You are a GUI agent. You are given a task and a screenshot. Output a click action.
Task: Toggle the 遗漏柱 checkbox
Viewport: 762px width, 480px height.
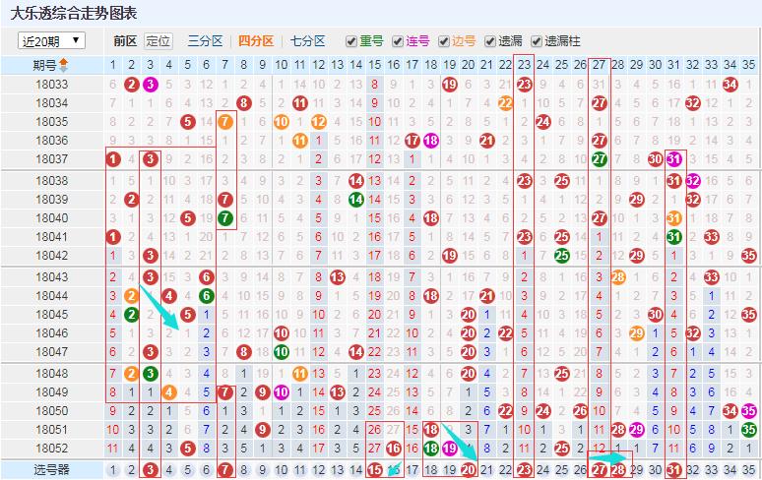536,41
